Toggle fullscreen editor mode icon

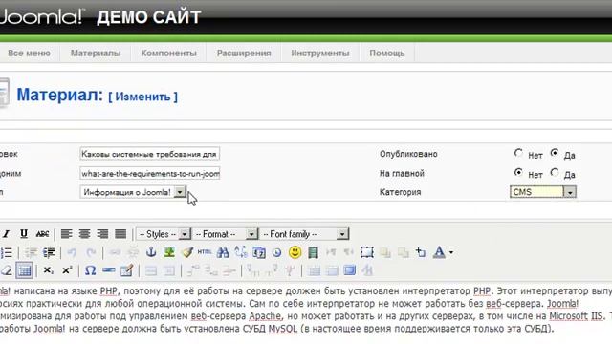350,270
